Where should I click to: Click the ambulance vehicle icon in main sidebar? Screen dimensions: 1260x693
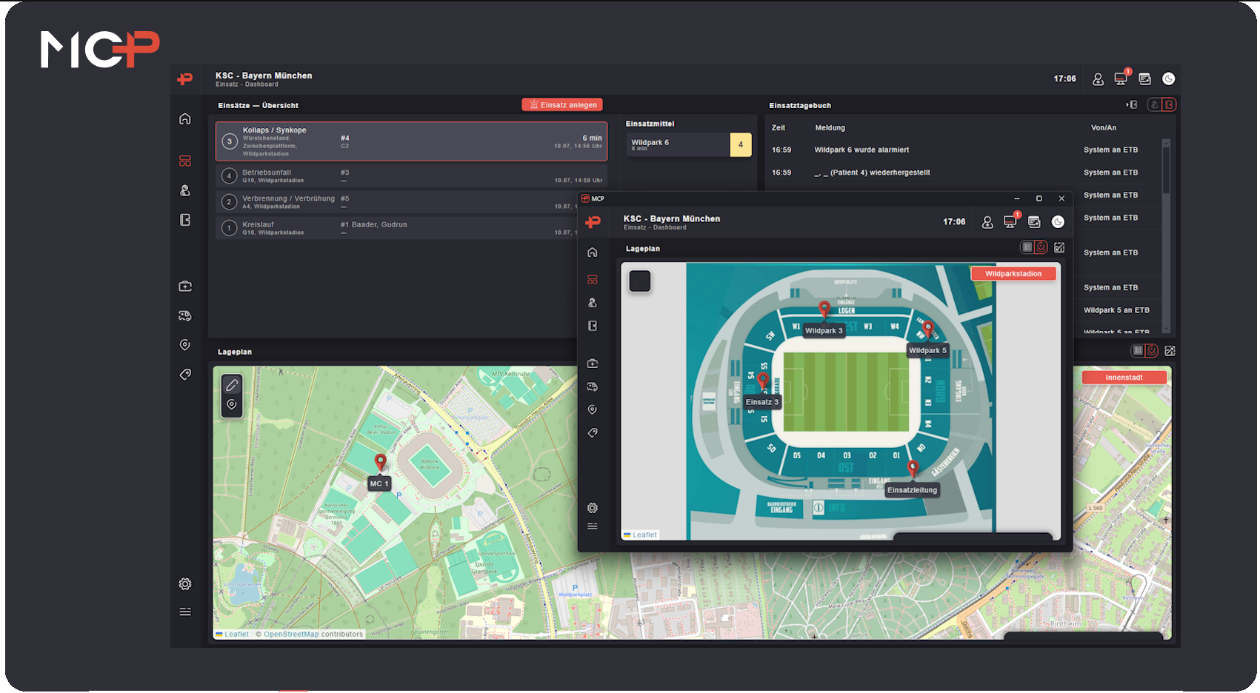coord(185,316)
